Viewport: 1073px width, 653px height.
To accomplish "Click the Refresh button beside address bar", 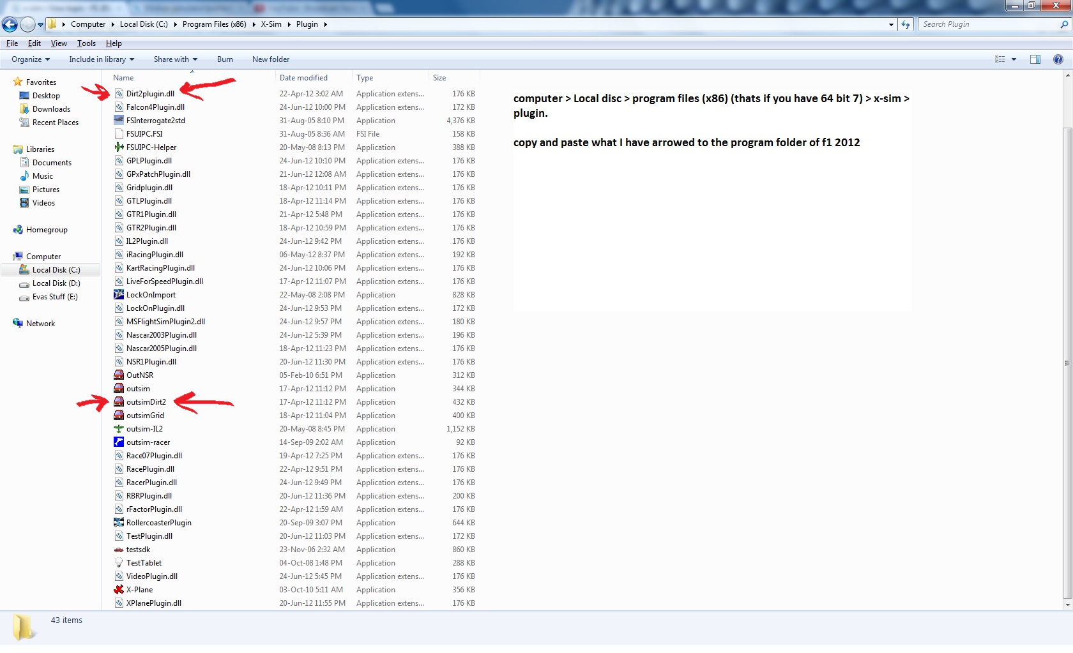I will click(906, 24).
